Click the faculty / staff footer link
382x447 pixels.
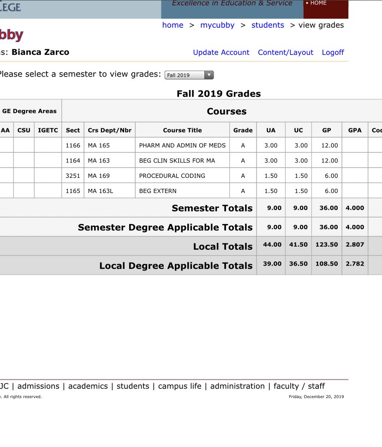[x=299, y=386]
